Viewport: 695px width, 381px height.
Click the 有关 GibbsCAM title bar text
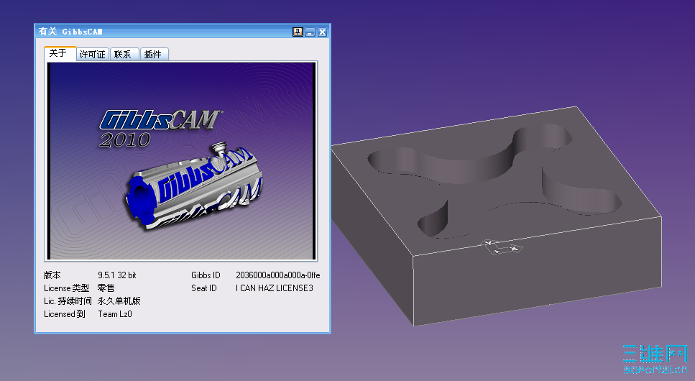coord(70,32)
